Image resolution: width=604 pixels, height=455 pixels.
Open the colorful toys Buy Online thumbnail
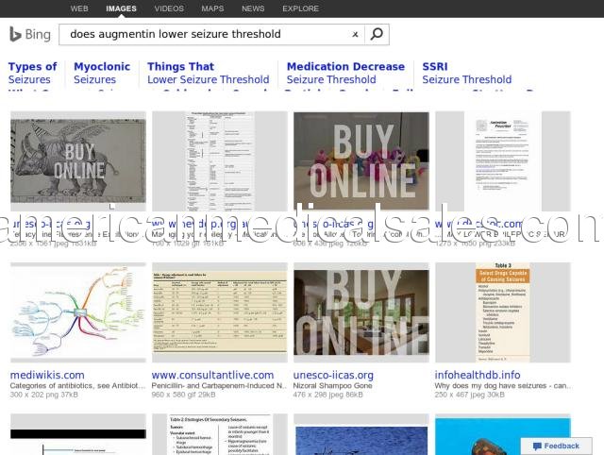tap(361, 161)
